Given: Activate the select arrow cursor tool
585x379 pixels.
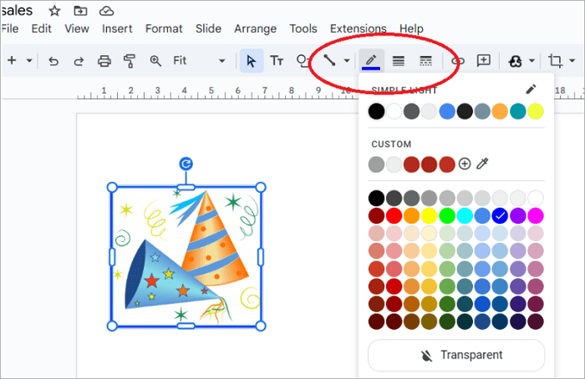Looking at the screenshot, I should point(251,61).
